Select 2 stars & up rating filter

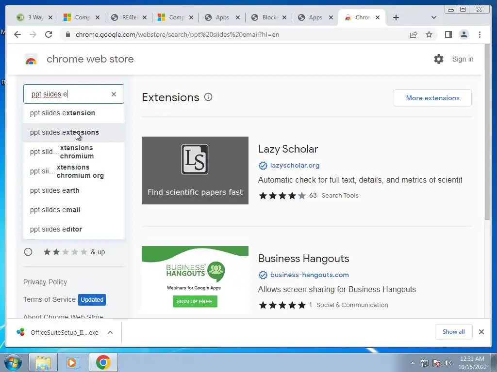tap(28, 252)
